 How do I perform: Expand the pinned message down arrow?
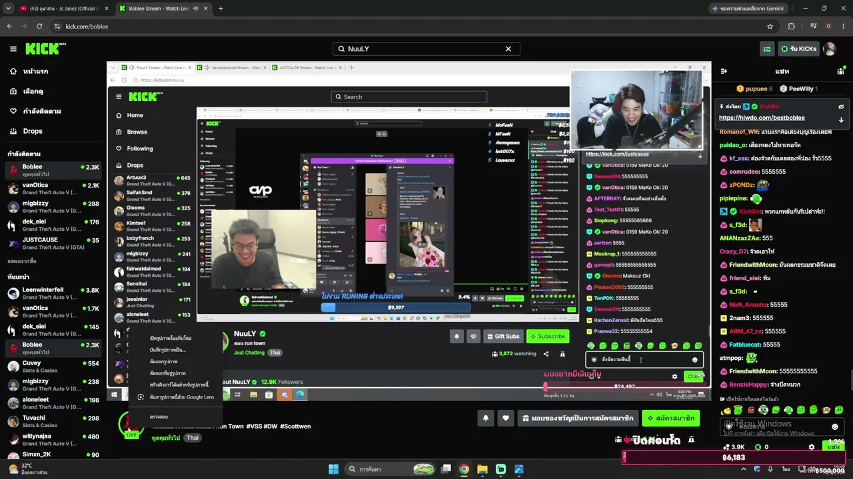tap(841, 120)
